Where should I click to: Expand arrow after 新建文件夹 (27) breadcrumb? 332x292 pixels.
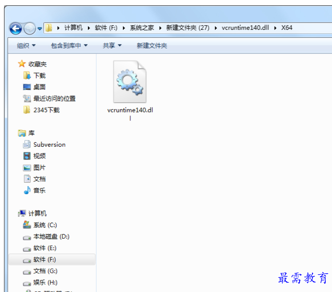(x=216, y=28)
